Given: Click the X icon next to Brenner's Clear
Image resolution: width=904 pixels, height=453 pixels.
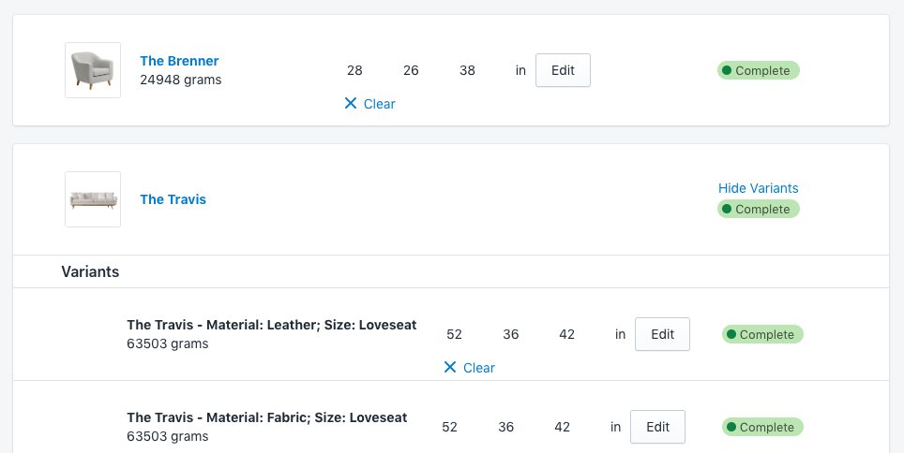Looking at the screenshot, I should point(351,104).
